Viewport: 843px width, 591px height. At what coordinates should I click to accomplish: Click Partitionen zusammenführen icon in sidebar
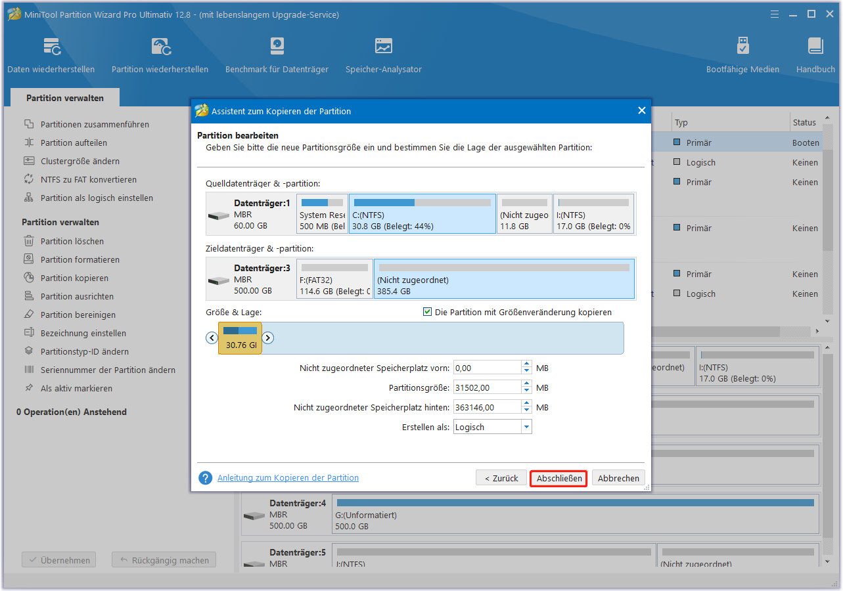29,124
